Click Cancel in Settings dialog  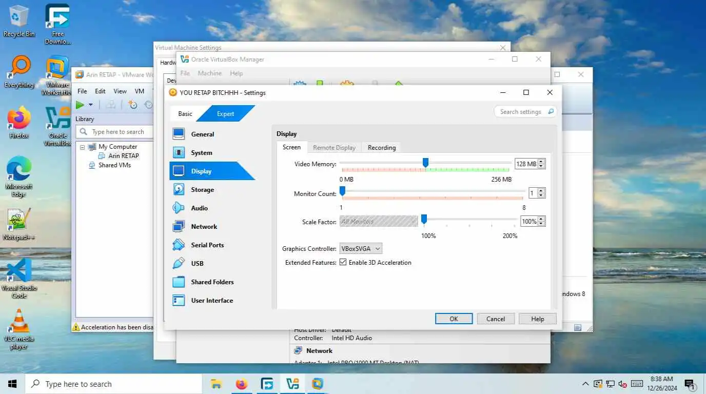coord(496,319)
